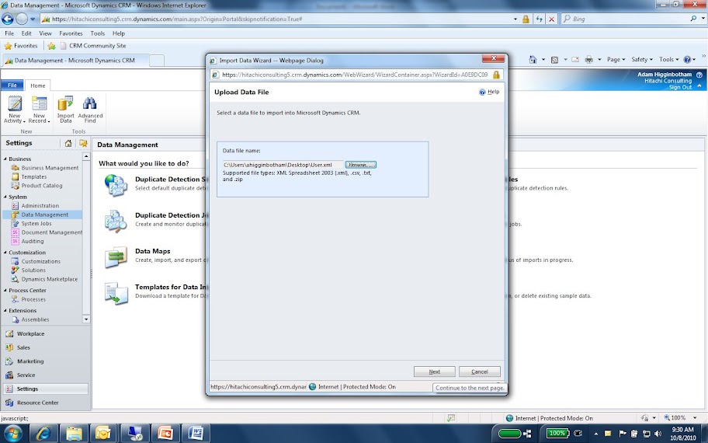Open the View menu in IE

(45, 33)
